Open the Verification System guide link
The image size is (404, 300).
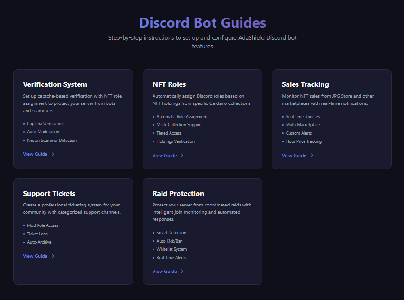coord(36,154)
